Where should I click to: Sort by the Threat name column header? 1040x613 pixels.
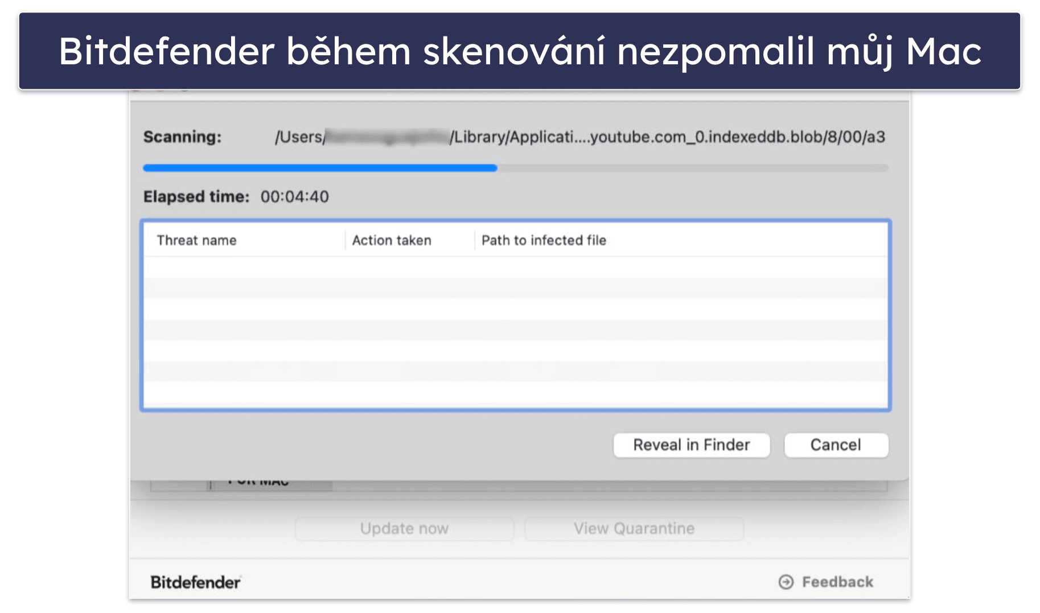[196, 240]
